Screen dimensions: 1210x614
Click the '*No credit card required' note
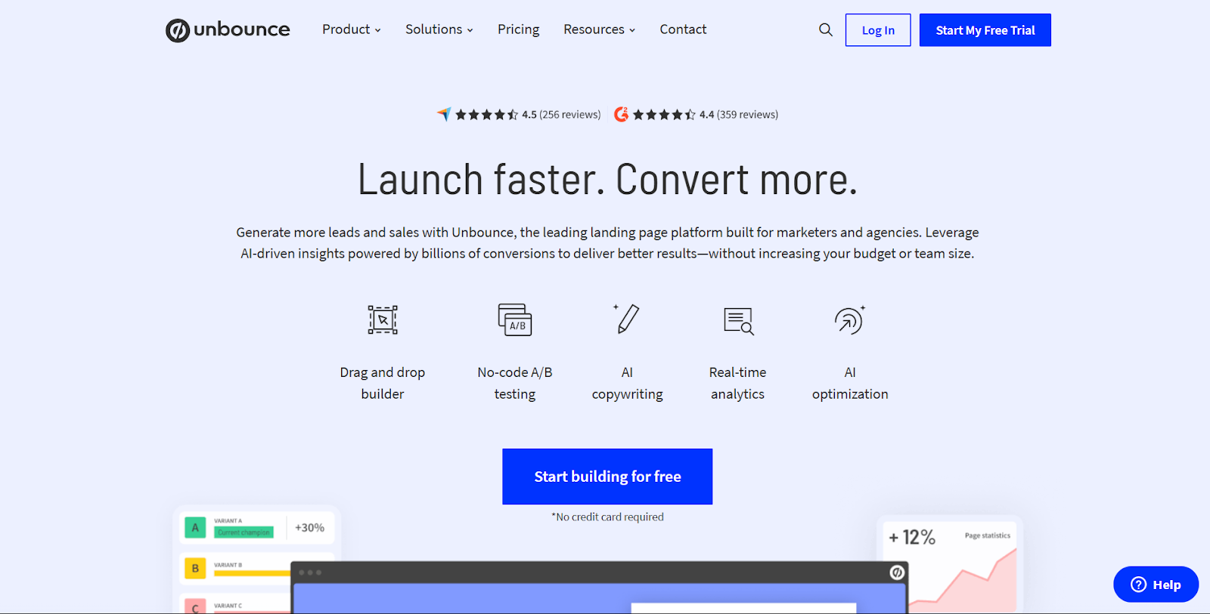pyautogui.click(x=607, y=517)
